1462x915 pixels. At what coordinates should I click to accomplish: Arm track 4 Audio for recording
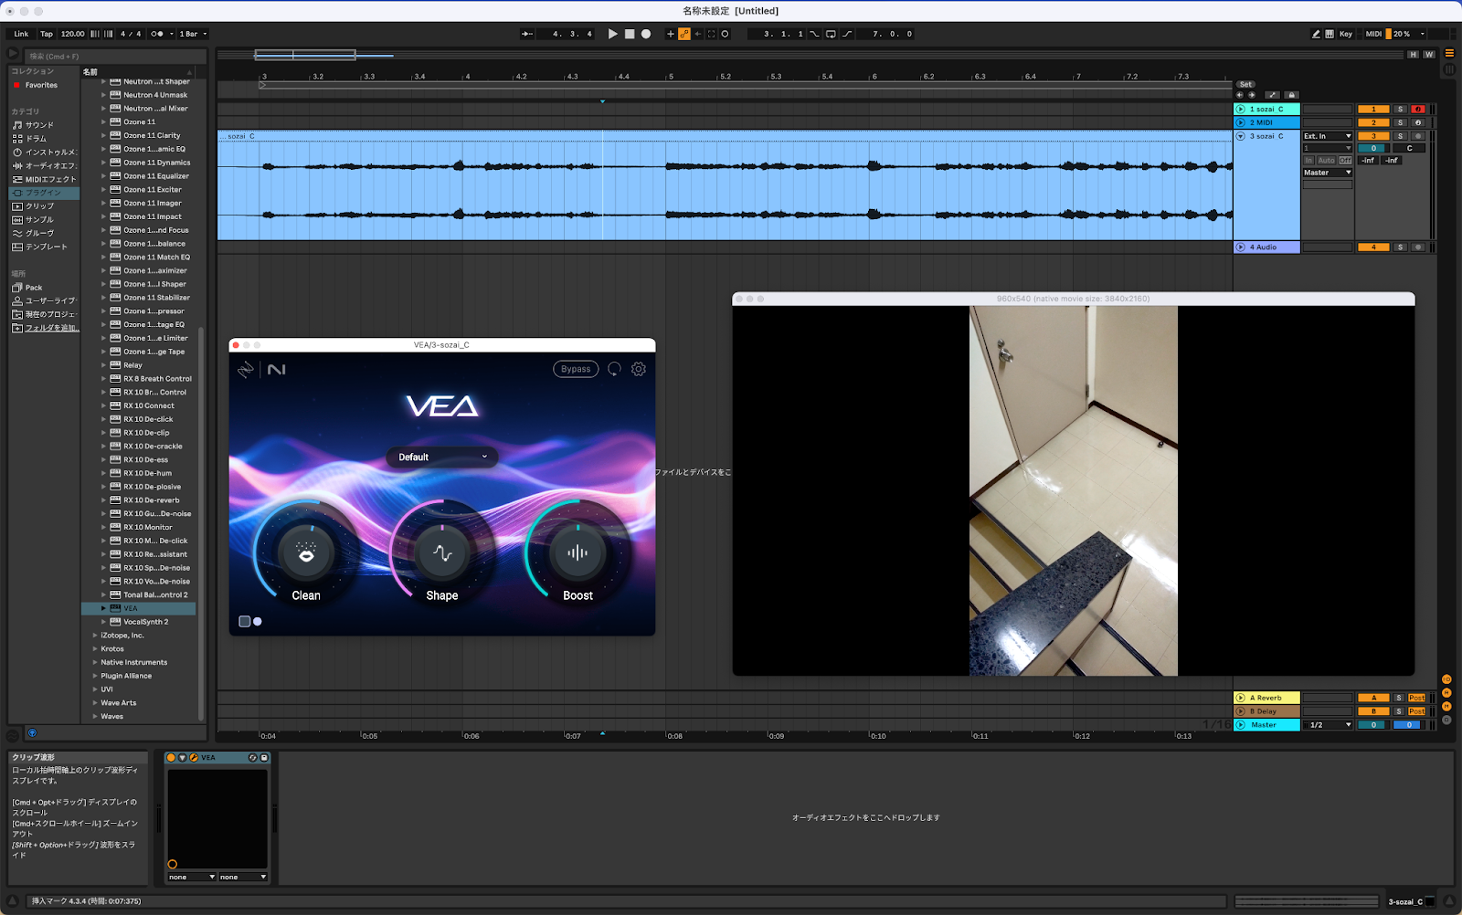1418,247
